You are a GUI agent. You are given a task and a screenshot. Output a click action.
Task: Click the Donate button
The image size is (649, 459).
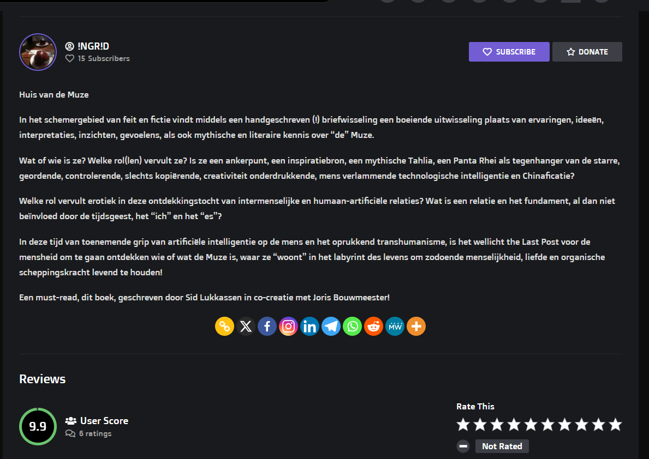[587, 52]
